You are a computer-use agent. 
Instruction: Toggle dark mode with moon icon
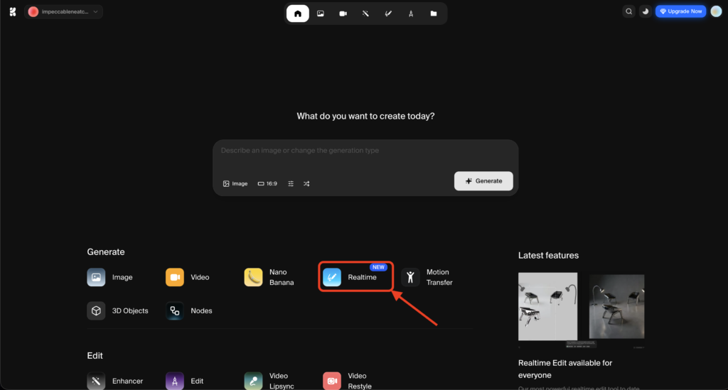point(646,11)
